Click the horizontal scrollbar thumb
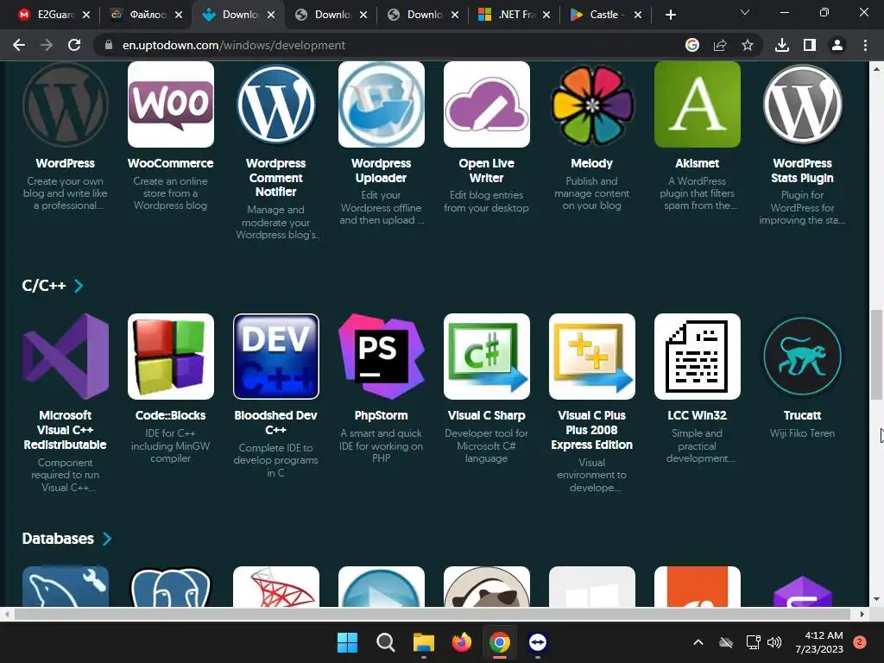This screenshot has height=663, width=884. point(432,614)
